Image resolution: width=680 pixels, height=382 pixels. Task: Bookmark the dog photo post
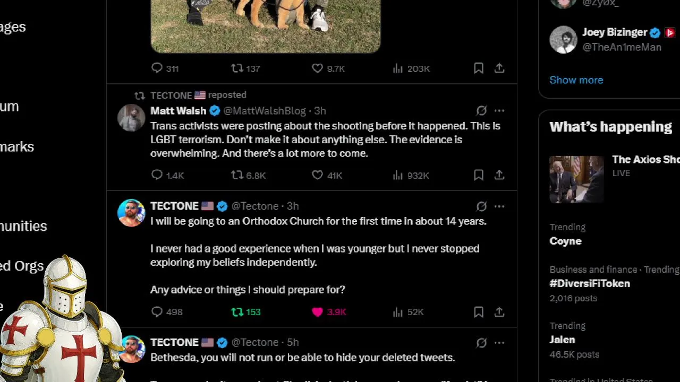tap(479, 68)
